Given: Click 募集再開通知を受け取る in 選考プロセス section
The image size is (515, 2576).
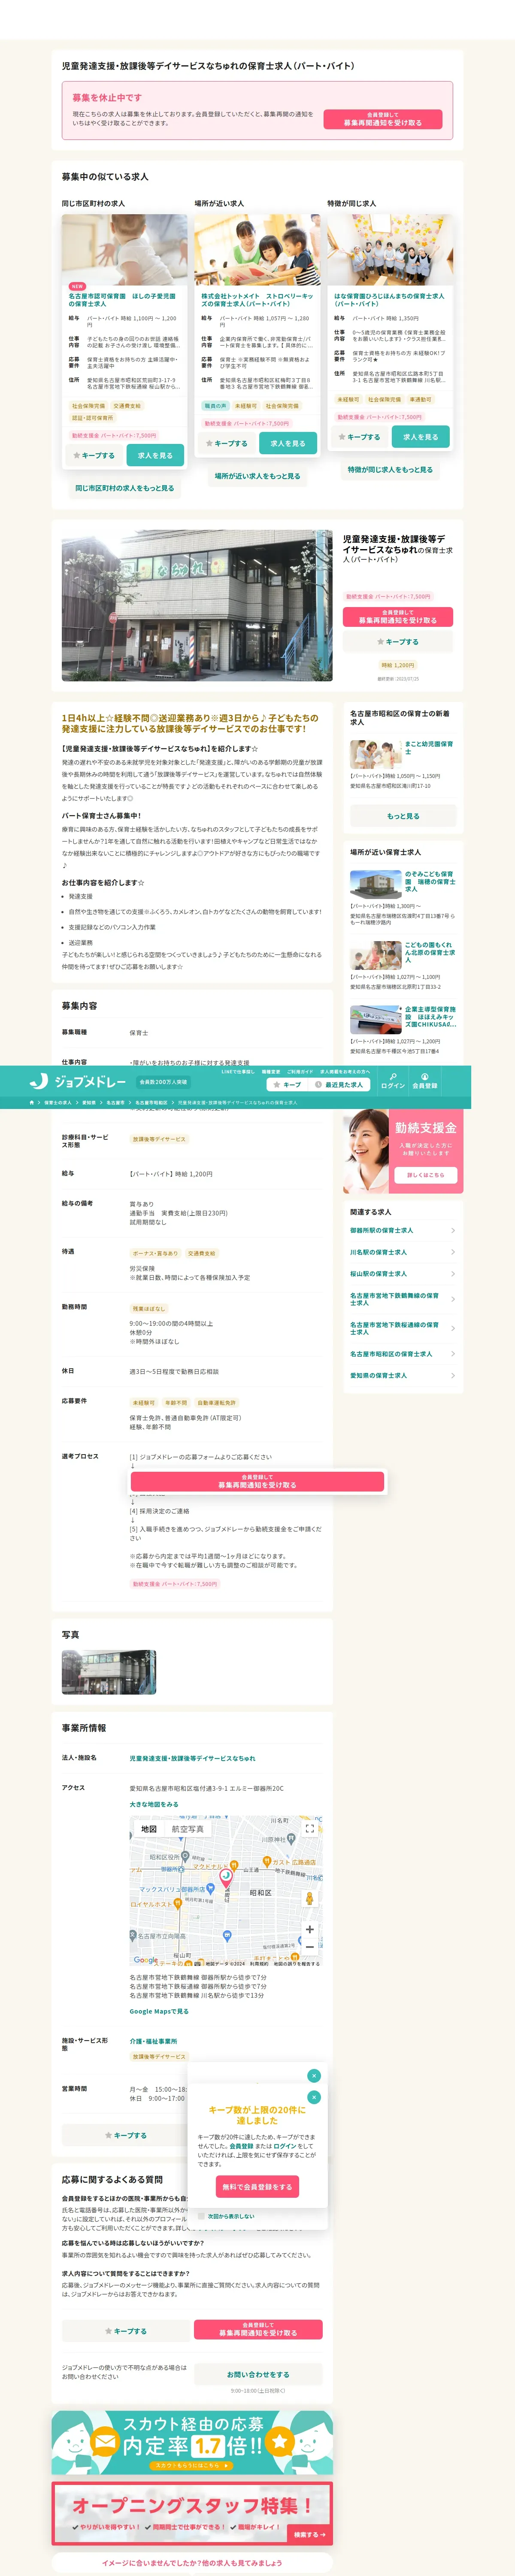Looking at the screenshot, I should tap(257, 1481).
